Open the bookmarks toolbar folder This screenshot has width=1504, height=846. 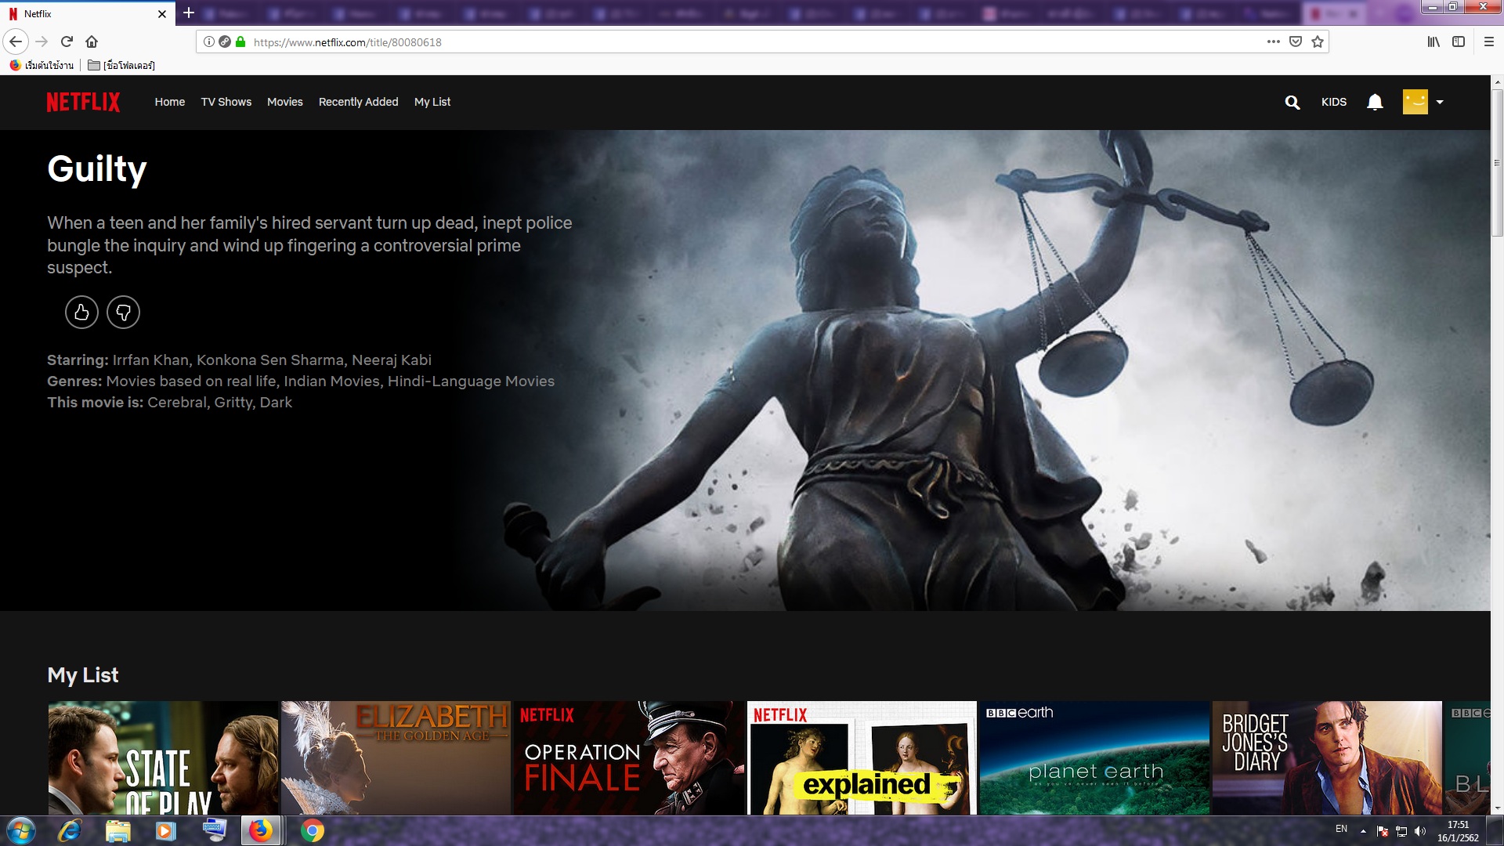click(121, 65)
